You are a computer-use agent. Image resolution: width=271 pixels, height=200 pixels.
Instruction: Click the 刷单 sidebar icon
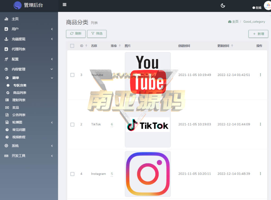point(7,78)
